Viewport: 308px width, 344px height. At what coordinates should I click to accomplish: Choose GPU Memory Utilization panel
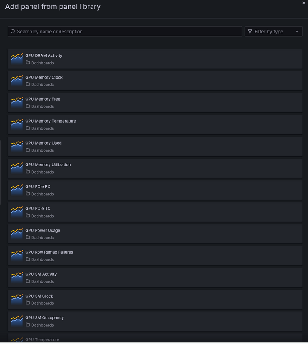coord(48,165)
